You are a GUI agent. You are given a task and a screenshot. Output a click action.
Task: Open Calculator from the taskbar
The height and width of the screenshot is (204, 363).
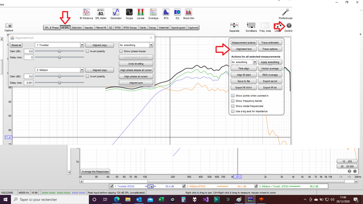[183, 199]
